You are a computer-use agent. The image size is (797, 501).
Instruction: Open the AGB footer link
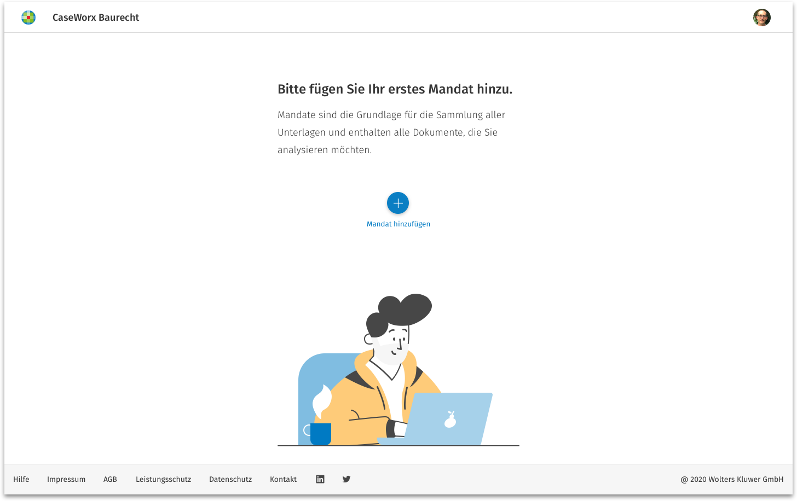(110, 479)
